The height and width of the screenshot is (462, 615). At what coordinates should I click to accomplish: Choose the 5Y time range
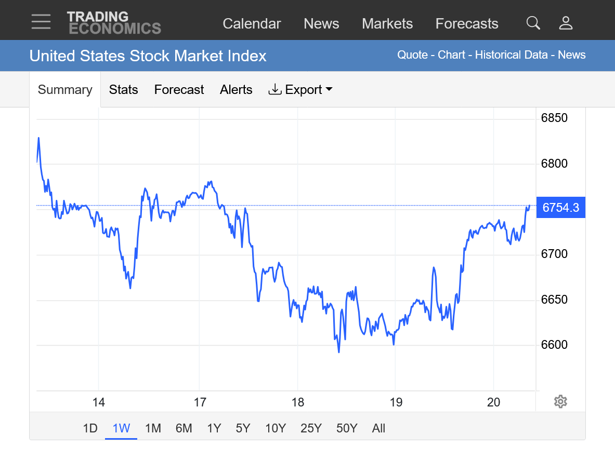[243, 428]
